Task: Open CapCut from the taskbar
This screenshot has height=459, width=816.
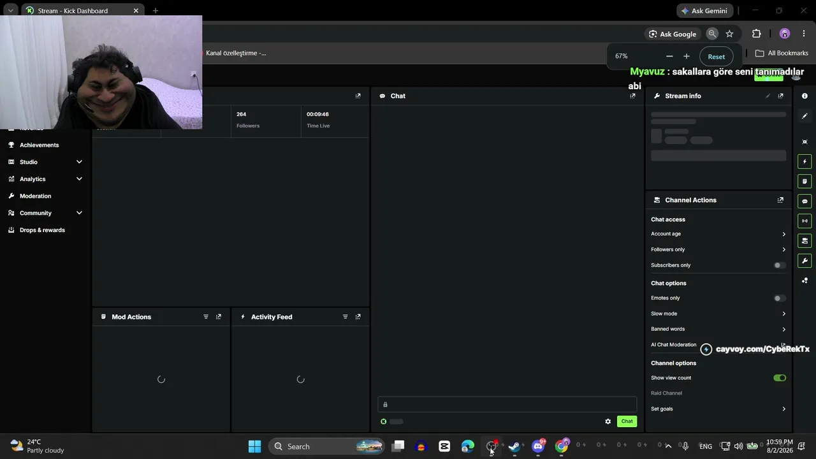Action: [x=444, y=446]
